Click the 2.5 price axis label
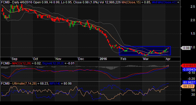The width and height of the screenshot is (196, 105). 193,7
